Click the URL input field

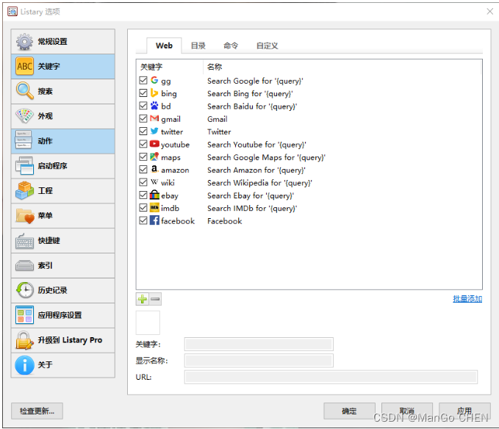(331, 377)
